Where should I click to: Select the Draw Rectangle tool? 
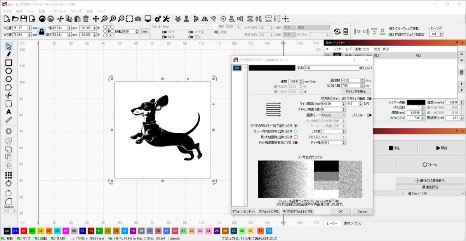click(9, 63)
